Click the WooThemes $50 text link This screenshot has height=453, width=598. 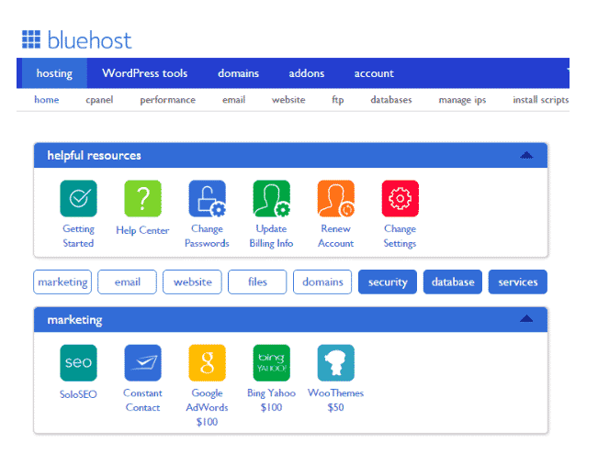coord(336,400)
